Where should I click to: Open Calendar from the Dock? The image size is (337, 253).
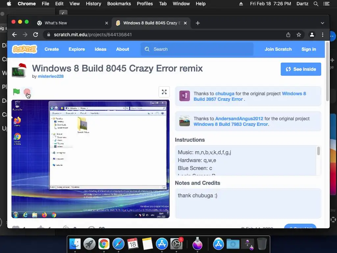click(133, 244)
